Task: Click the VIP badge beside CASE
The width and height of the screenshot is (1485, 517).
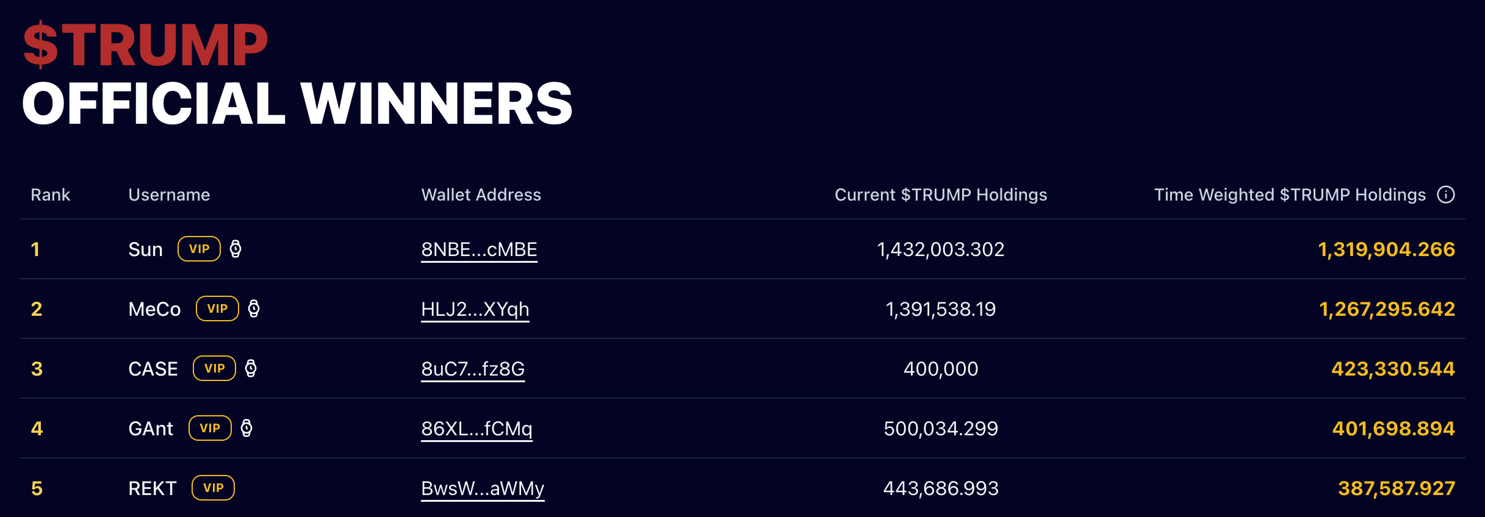Action: tap(214, 368)
